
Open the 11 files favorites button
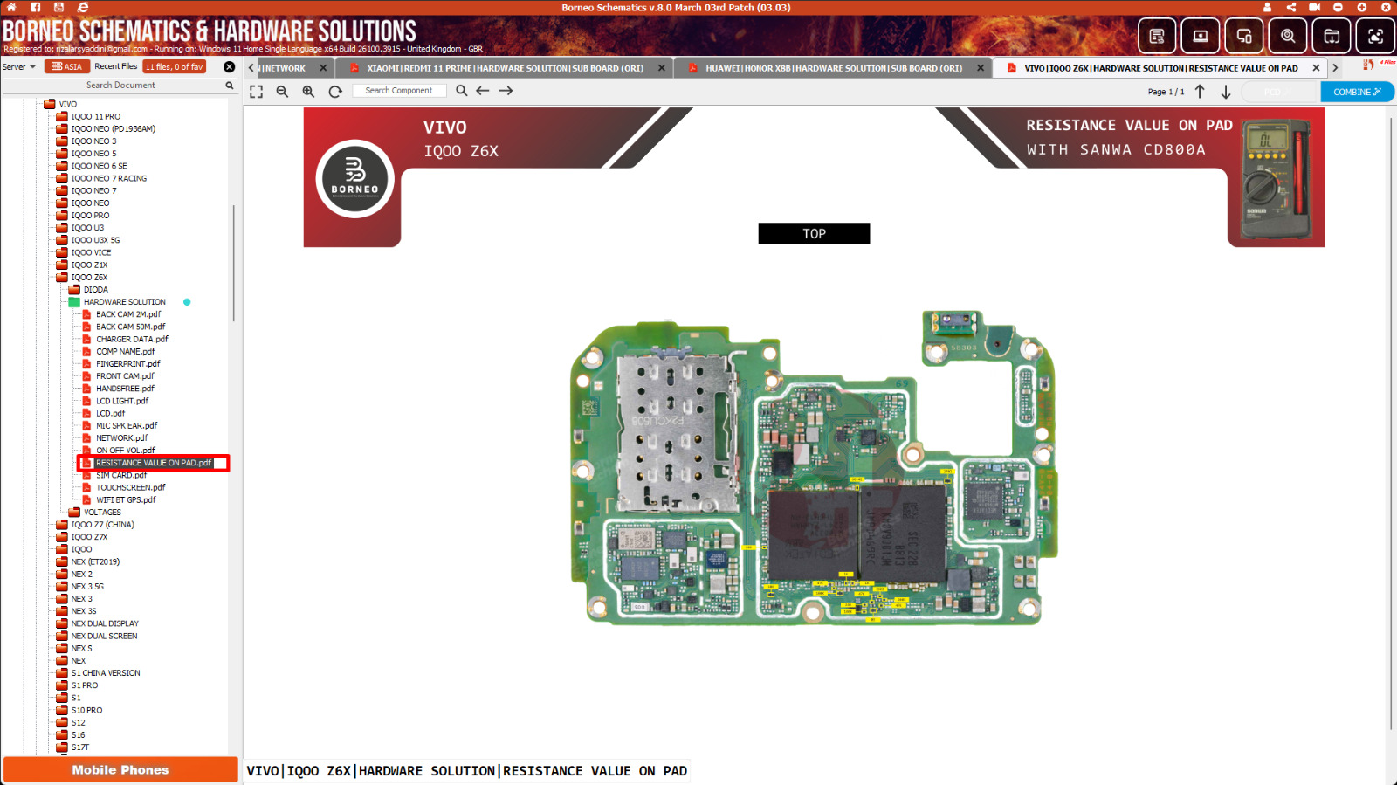point(175,66)
